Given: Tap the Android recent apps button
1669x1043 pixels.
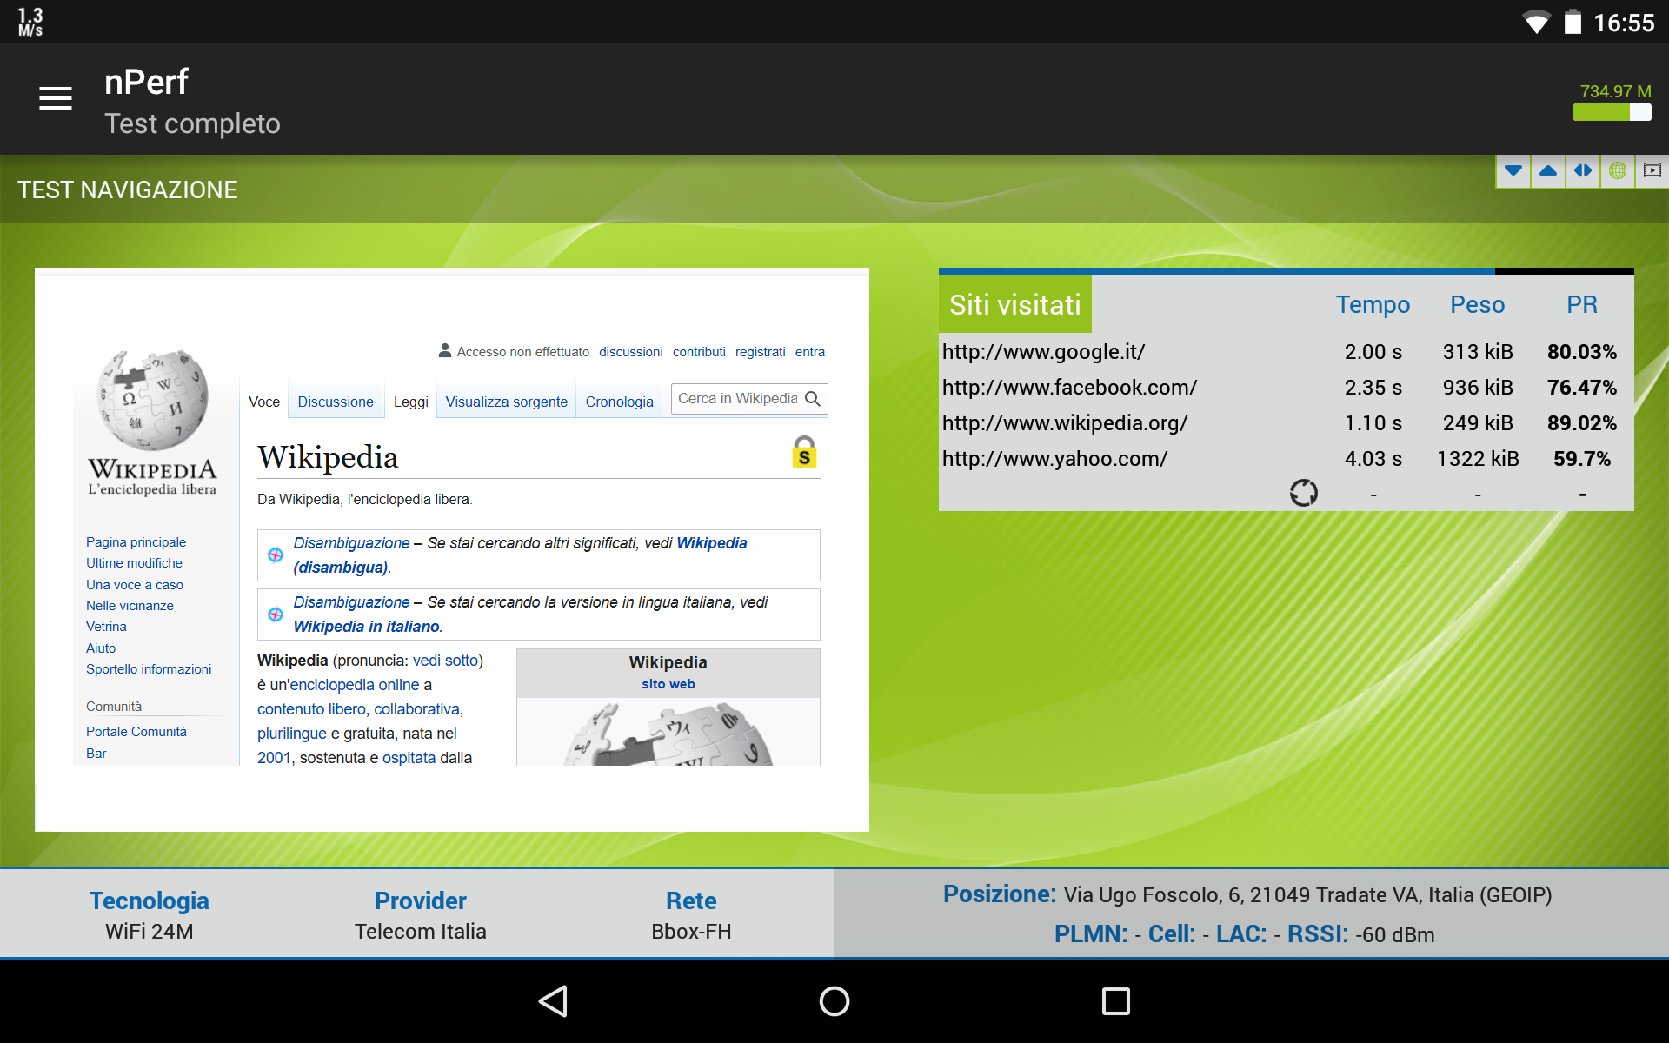Looking at the screenshot, I should 1115,1001.
